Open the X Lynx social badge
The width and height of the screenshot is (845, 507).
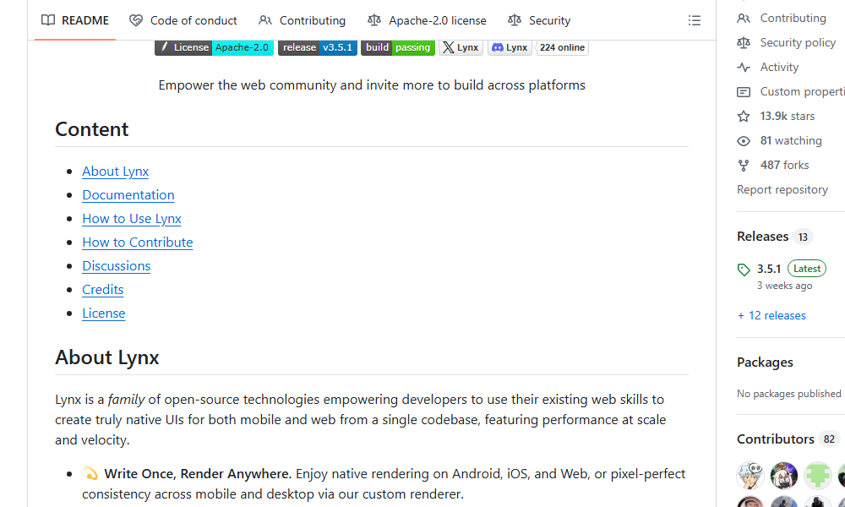pos(461,47)
